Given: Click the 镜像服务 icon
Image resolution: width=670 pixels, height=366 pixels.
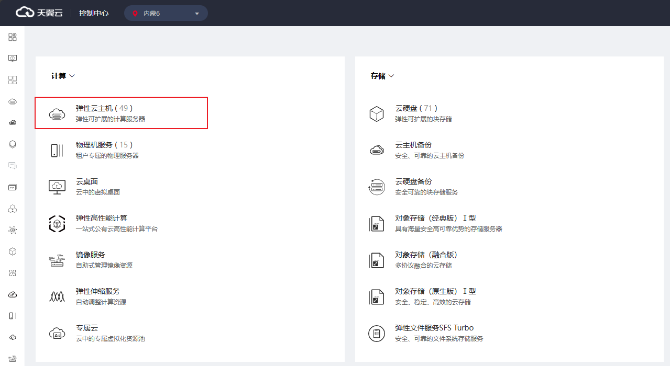Looking at the screenshot, I should pos(57,260).
